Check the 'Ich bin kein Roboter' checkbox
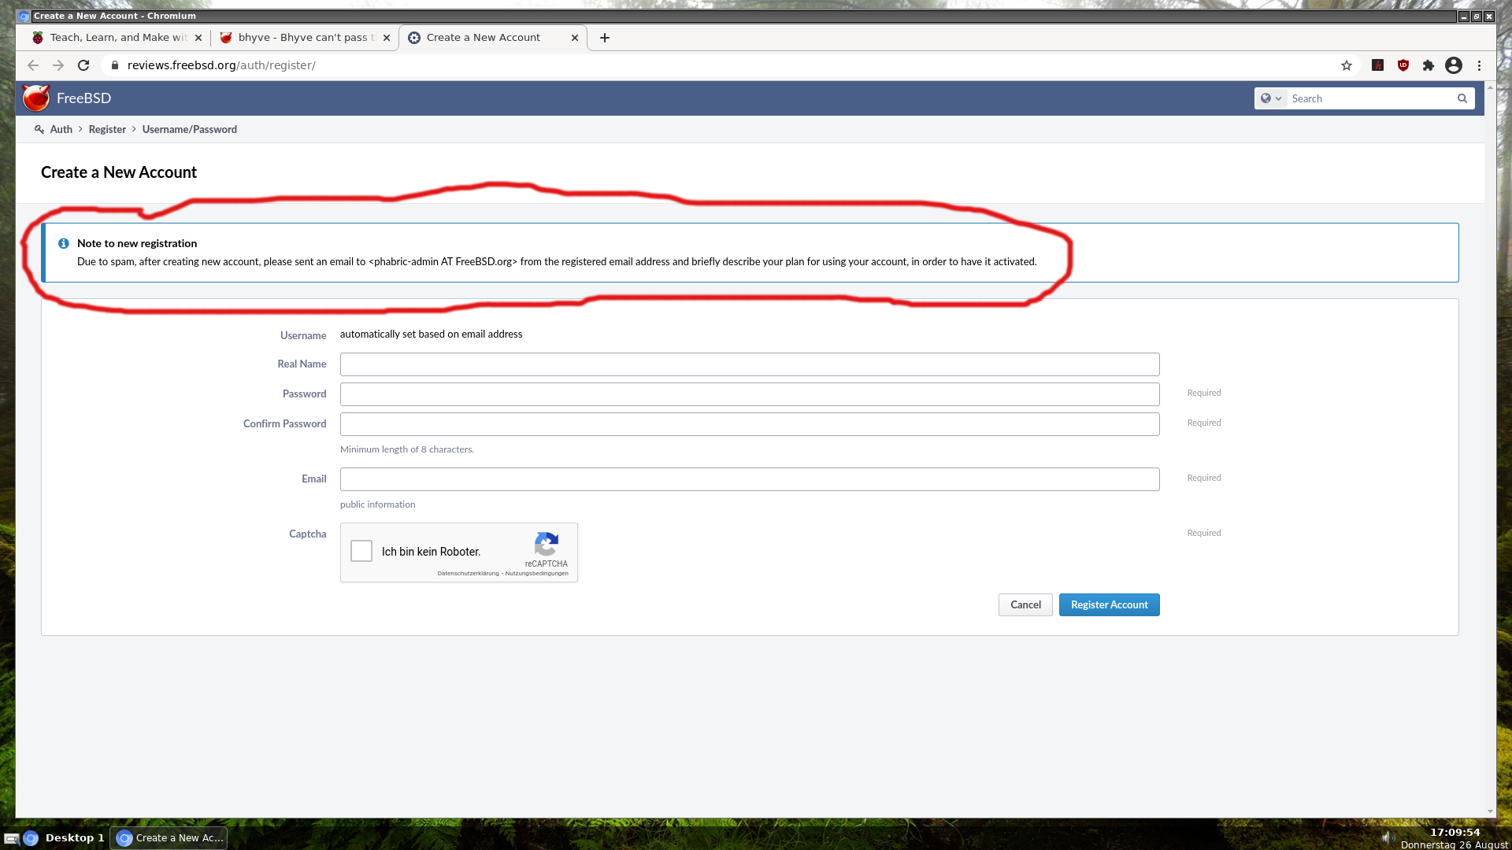The image size is (1512, 850). pos(361,551)
